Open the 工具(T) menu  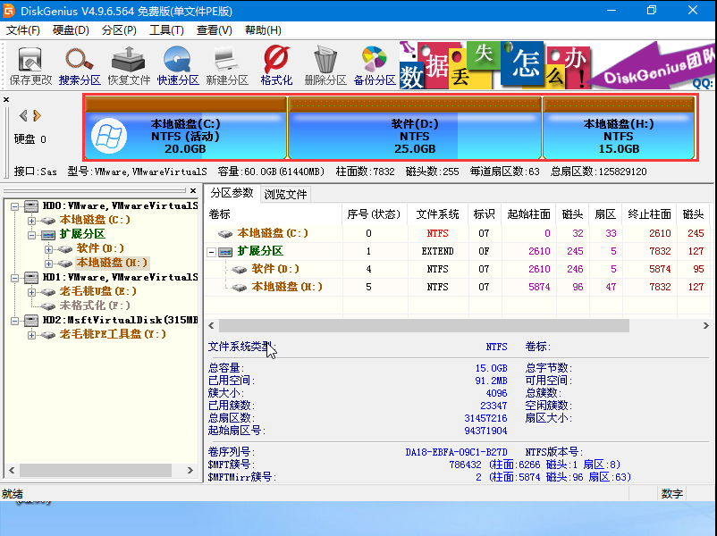tap(166, 30)
